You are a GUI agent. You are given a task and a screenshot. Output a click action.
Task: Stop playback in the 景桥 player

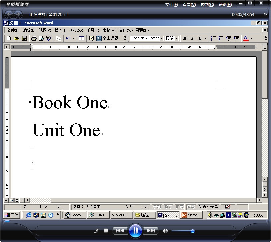[x=106, y=231]
